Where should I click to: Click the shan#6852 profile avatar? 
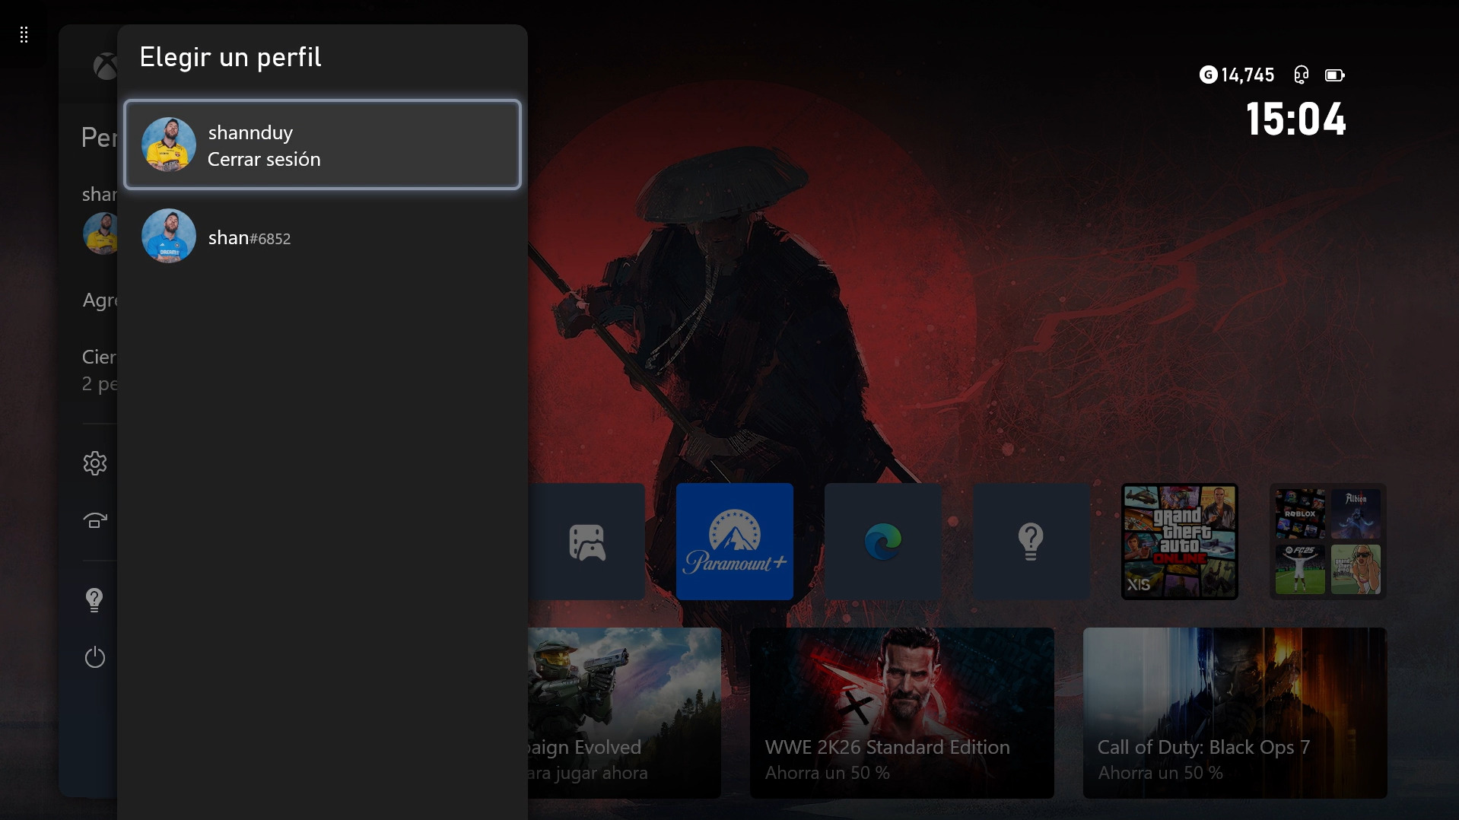coord(169,237)
